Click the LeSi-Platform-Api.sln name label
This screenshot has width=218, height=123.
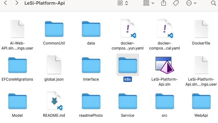click(164, 82)
